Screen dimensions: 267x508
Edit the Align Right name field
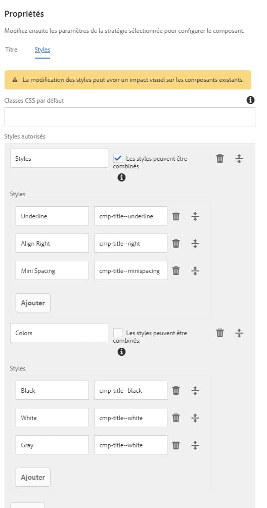point(52,243)
